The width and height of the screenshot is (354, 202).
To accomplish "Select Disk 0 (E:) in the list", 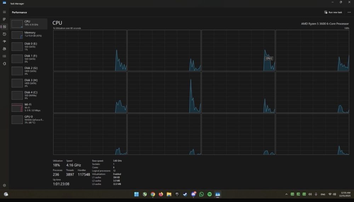I will tap(29, 46).
